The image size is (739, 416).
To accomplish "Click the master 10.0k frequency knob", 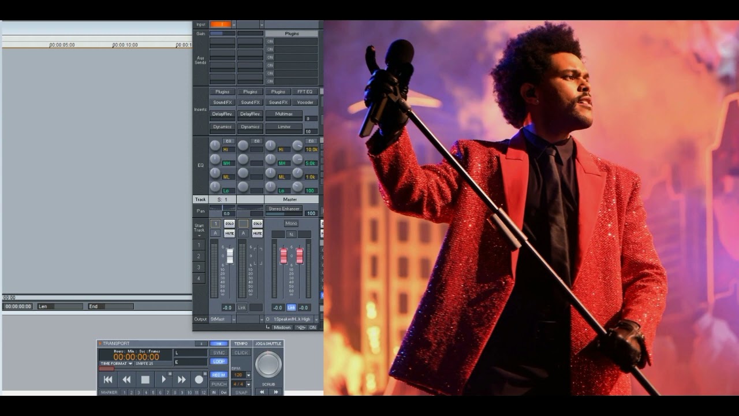I will tap(297, 145).
